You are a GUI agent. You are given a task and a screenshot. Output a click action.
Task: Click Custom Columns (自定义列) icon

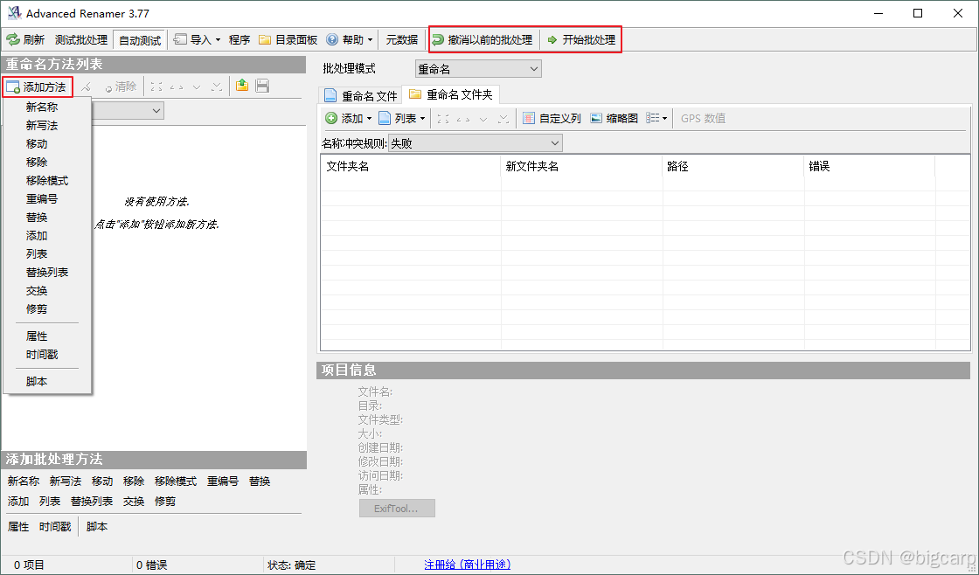tap(529, 118)
